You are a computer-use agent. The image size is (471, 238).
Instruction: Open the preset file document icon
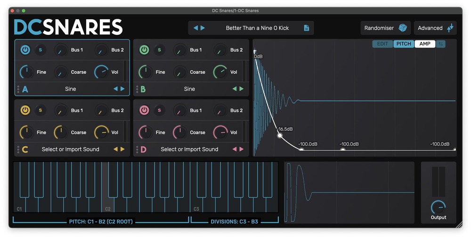pyautogui.click(x=307, y=28)
